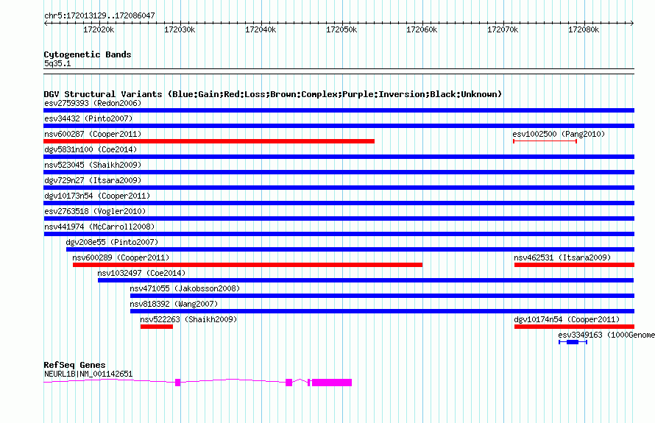Screen dimensions: 655x423
Task: Click the 172070k ruler tick label
Action: coord(503,29)
